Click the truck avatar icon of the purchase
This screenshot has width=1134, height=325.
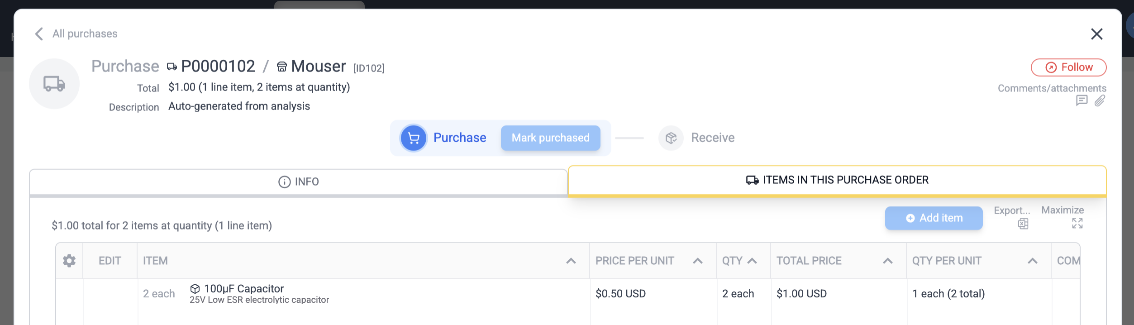[x=54, y=83]
